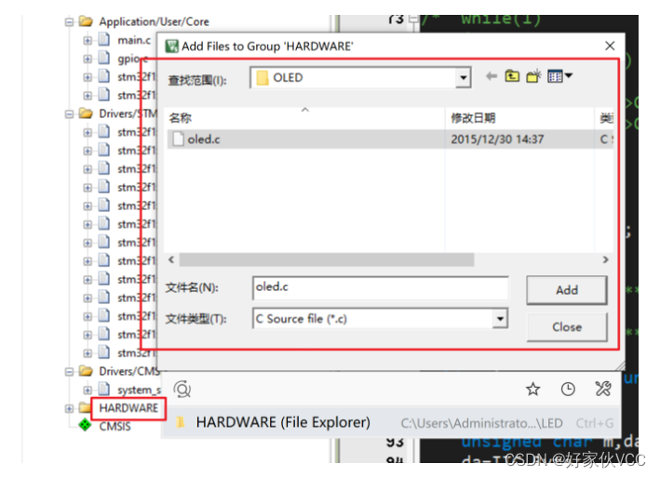Click the horizontal scrollbar left arrow
This screenshot has width=660, height=477.
coord(171,259)
